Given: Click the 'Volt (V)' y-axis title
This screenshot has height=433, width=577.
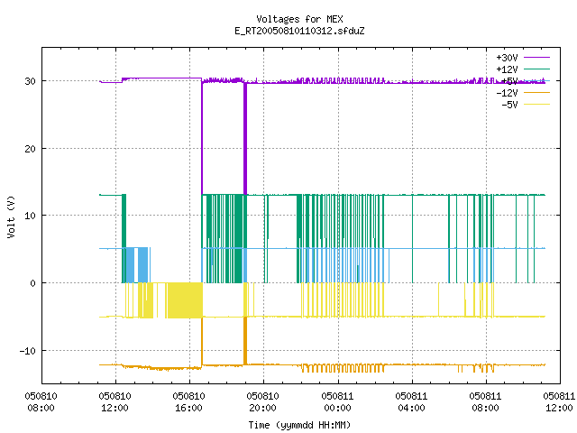Looking at the screenshot, I should [11, 216].
